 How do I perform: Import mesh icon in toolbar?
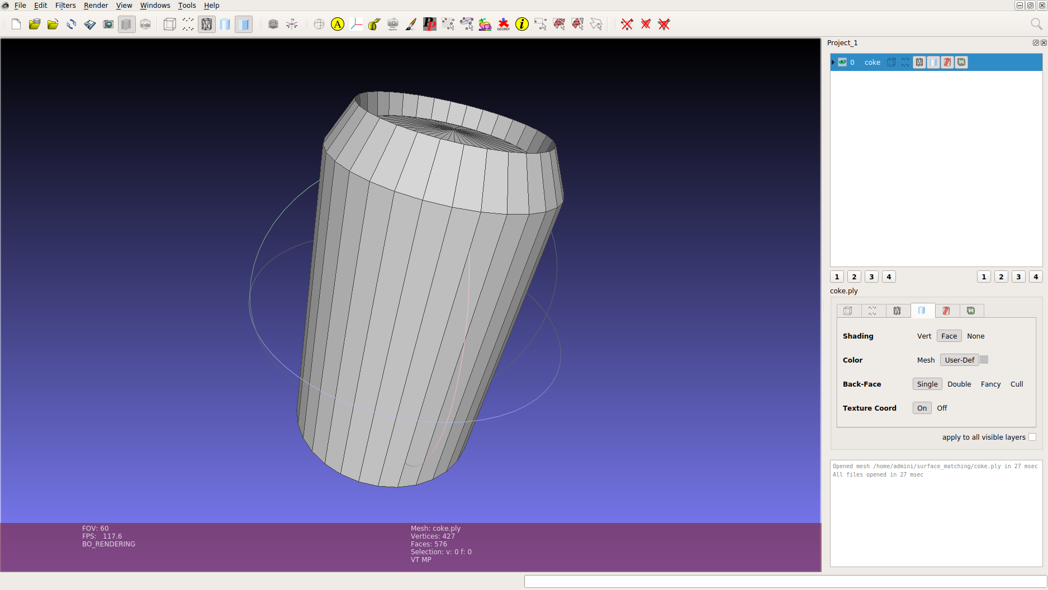click(x=53, y=24)
